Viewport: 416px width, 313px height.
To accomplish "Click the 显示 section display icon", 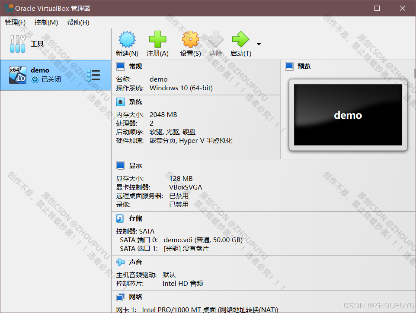I will coord(121,166).
